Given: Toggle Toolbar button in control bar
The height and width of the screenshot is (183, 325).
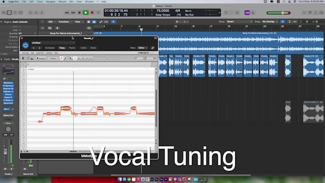Looking at the screenshot, I should click(x=21, y=12).
